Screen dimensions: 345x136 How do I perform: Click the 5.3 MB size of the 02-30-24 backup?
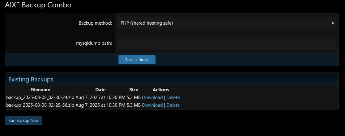tap(134, 97)
